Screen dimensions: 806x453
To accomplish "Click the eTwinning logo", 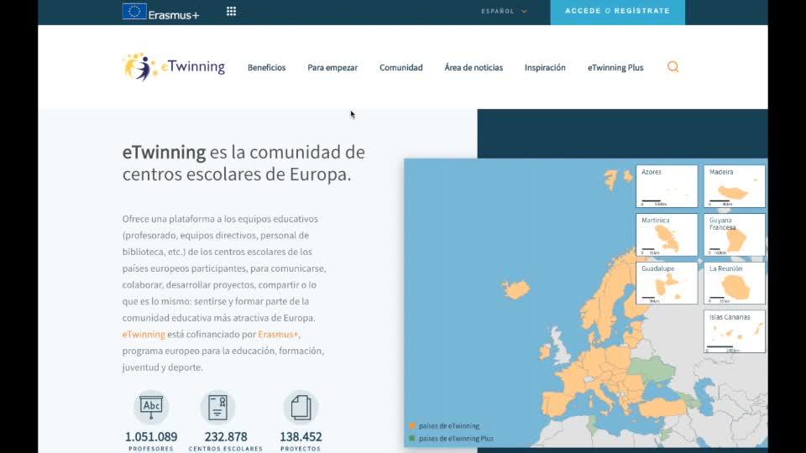I will (x=174, y=67).
